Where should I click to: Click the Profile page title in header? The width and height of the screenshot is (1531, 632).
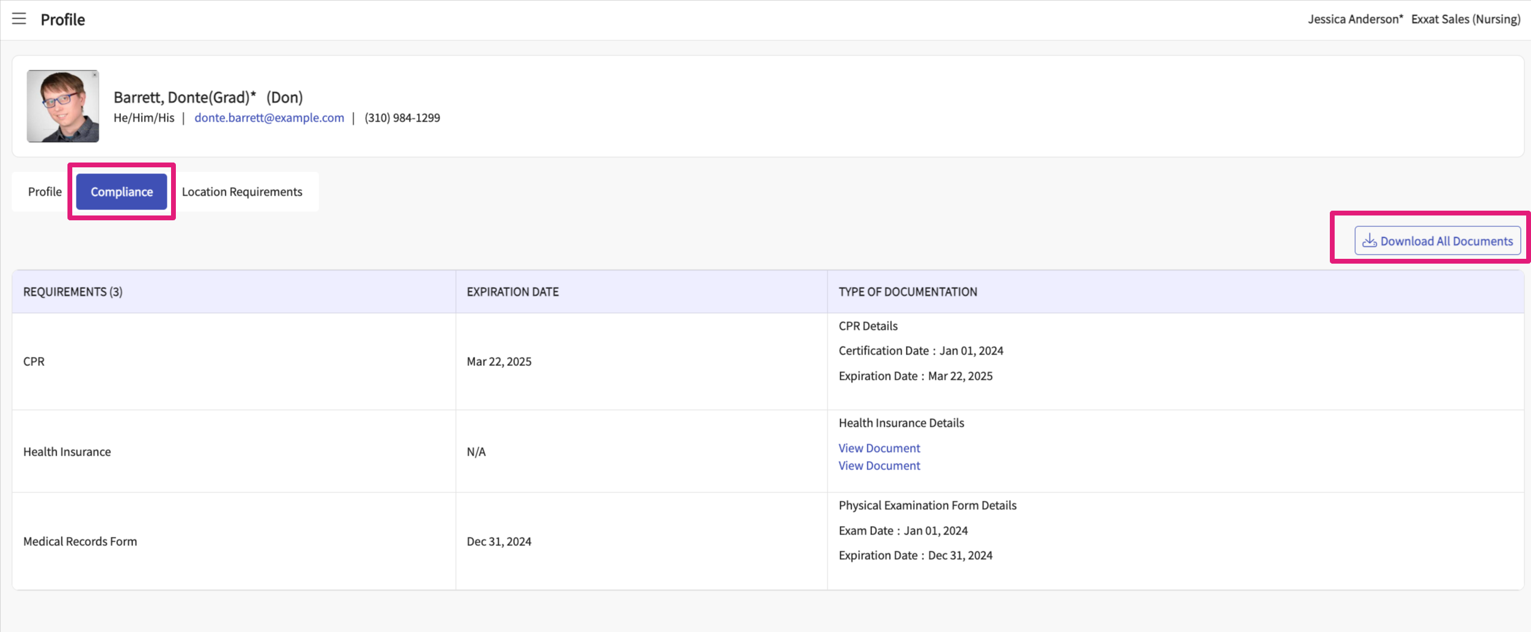coord(63,19)
